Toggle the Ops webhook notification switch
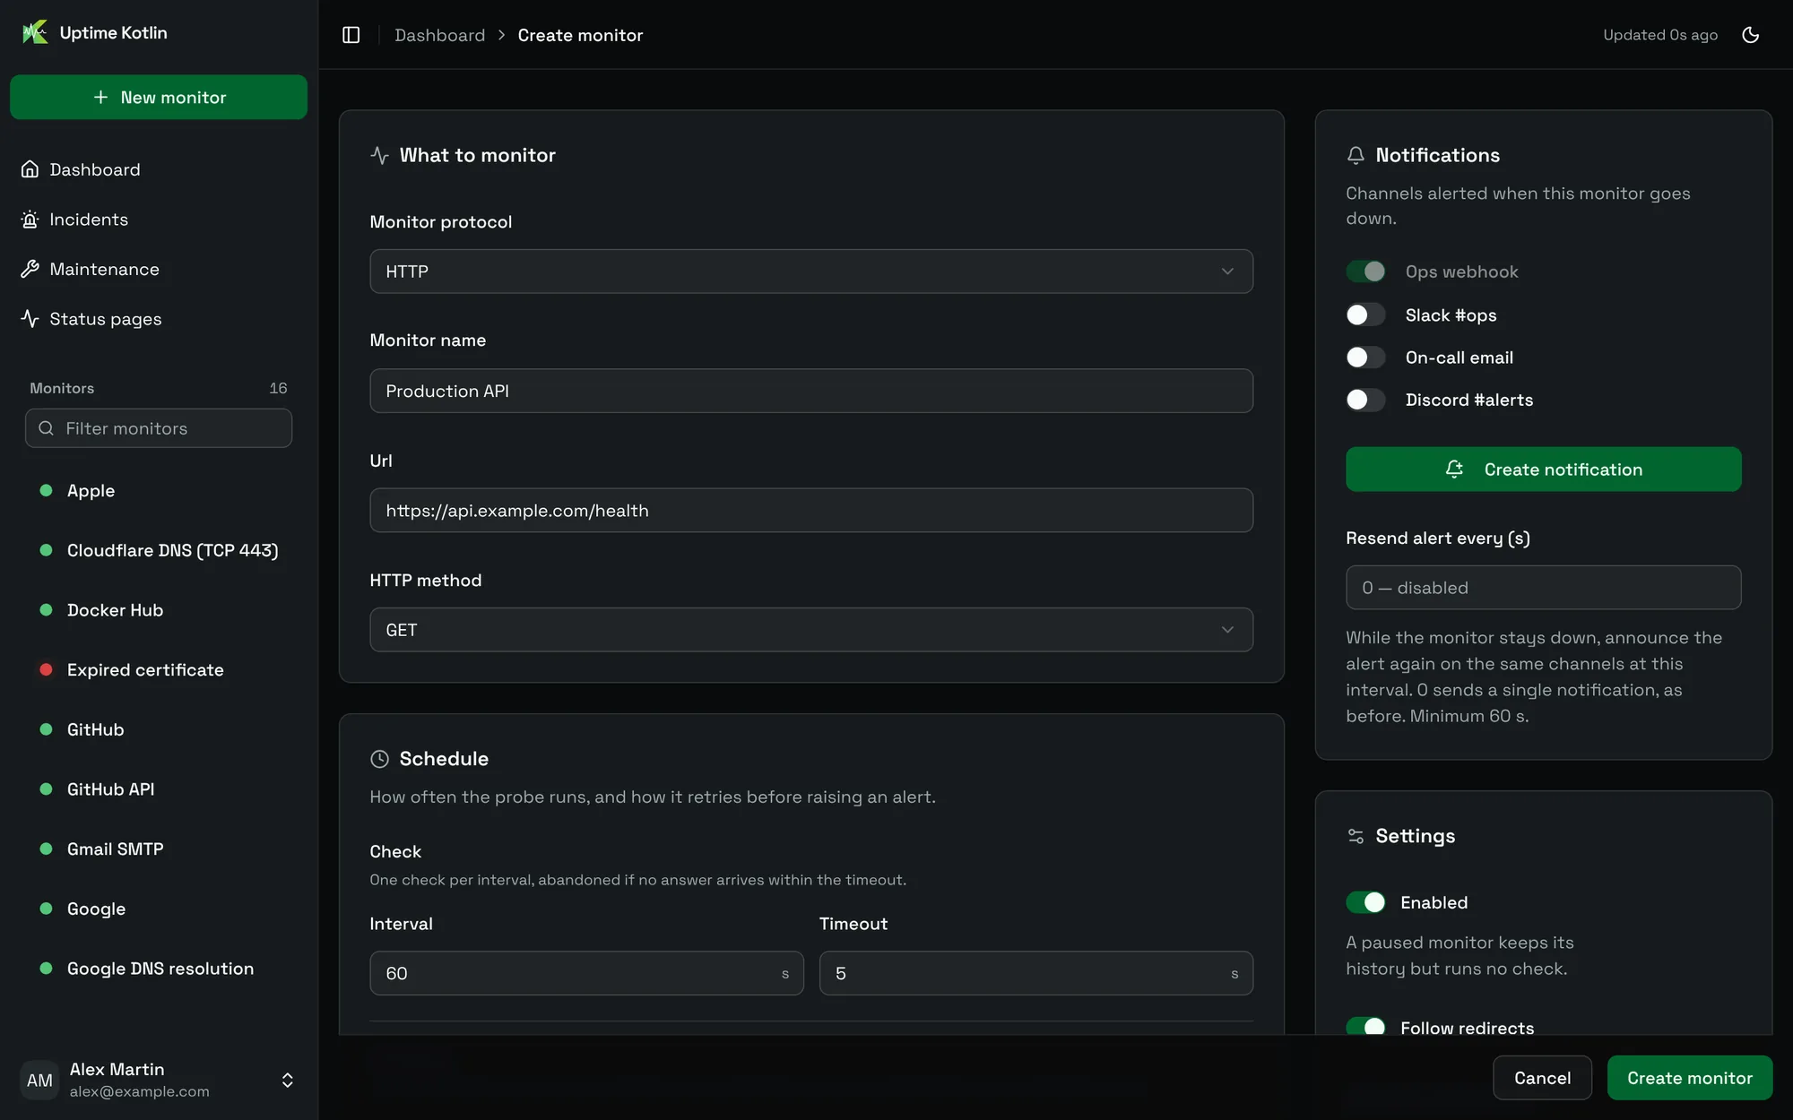 click(1365, 271)
